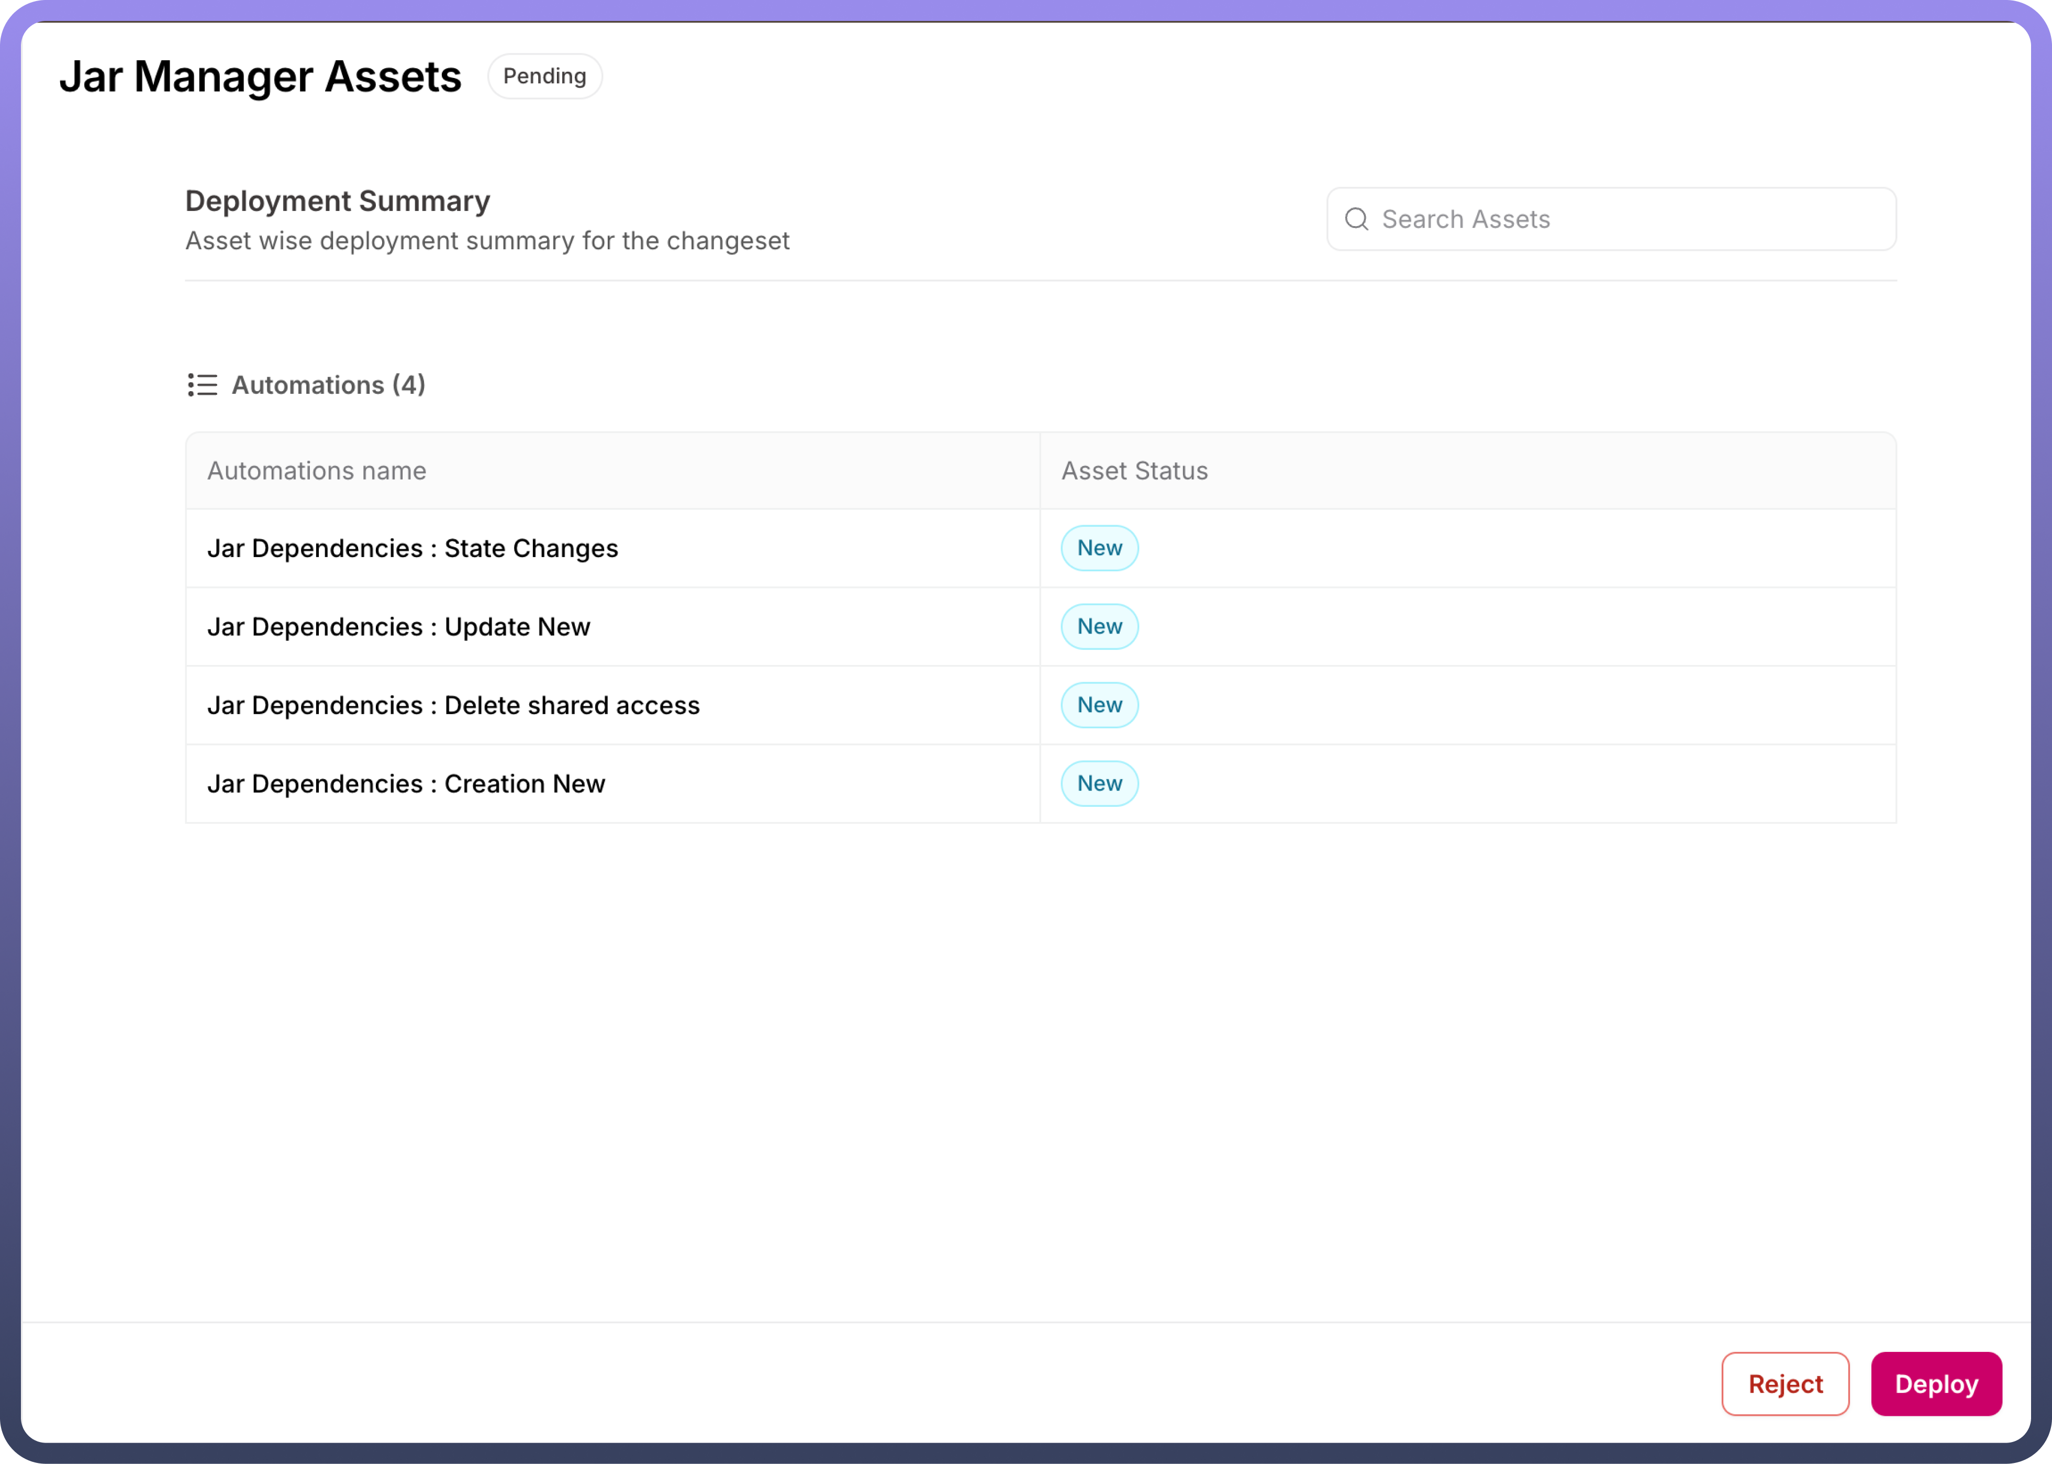This screenshot has width=2052, height=1464.
Task: Click the Automations name column header
Action: tap(316, 471)
